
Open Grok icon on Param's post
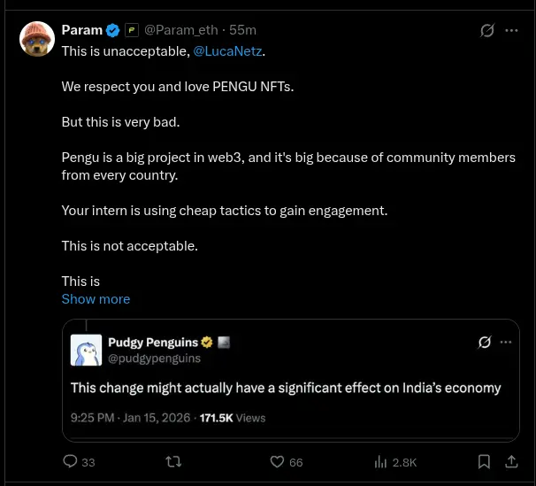click(x=486, y=31)
